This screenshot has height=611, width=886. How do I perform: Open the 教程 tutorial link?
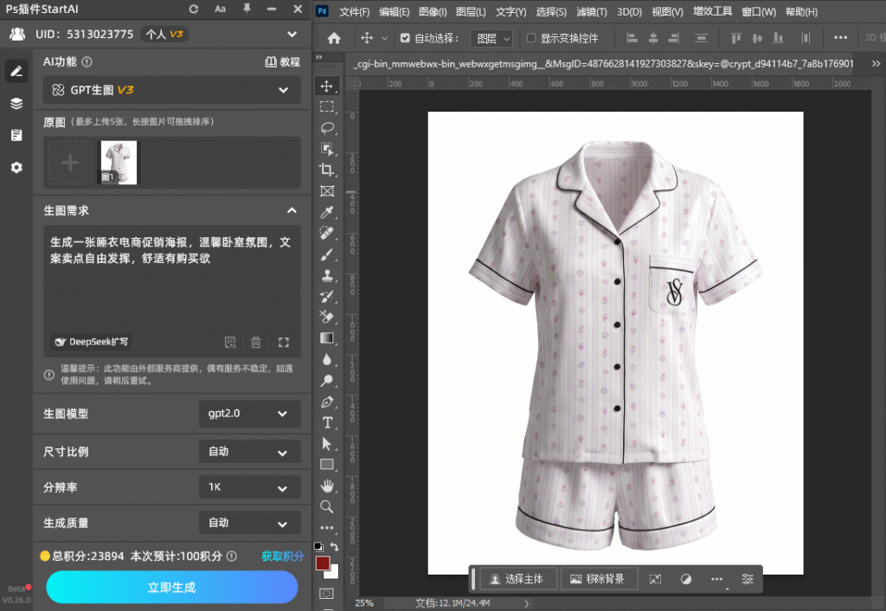pyautogui.click(x=283, y=62)
